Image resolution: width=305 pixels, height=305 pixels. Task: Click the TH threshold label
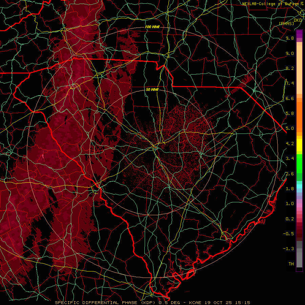[x=291, y=264]
